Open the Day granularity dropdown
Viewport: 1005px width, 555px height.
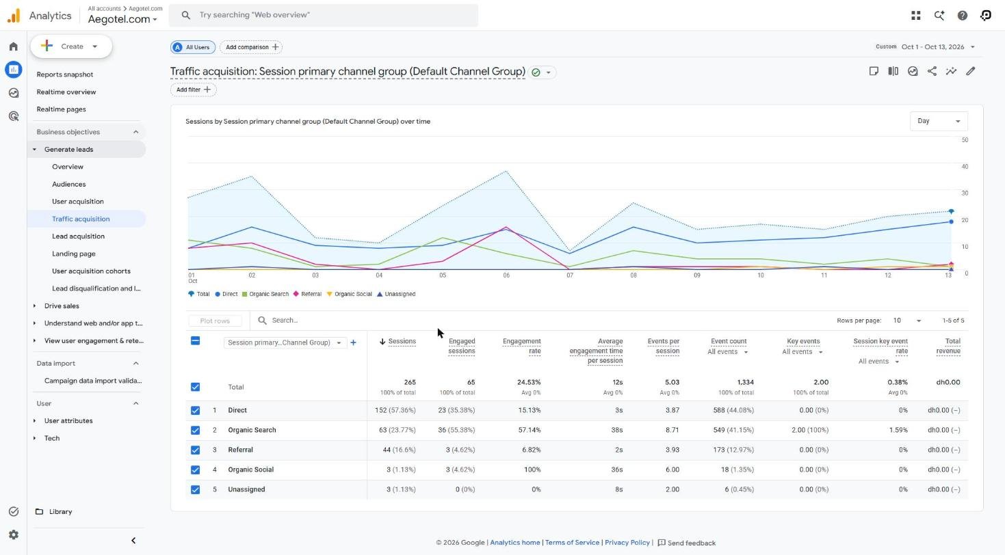(x=939, y=121)
